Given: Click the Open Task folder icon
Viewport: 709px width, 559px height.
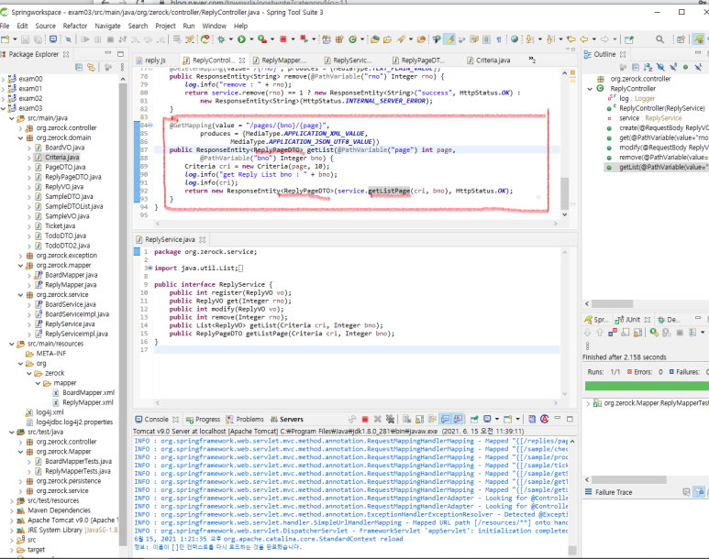Looking at the screenshot, I should pyautogui.click(x=387, y=39).
